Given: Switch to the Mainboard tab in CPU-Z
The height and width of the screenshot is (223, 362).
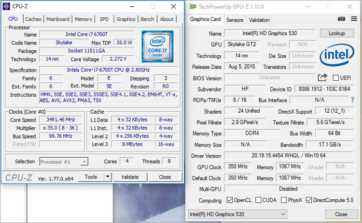Looking at the screenshot, I should pyautogui.click(x=58, y=19).
